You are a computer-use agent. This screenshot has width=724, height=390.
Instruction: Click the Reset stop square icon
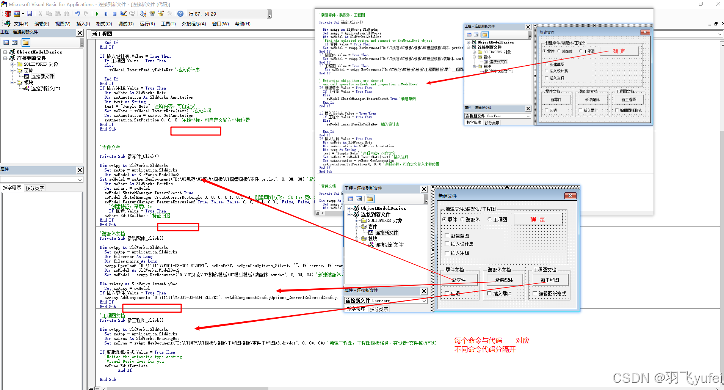114,14
